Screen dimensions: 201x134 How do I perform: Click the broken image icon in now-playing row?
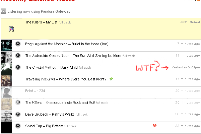tap(11, 29)
